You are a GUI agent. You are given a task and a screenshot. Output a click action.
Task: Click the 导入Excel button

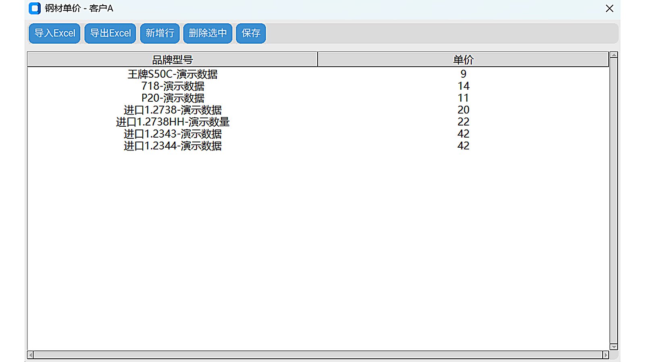pyautogui.click(x=54, y=33)
